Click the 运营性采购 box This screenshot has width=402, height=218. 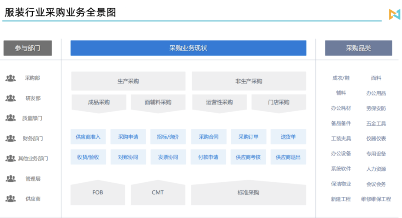(219, 103)
